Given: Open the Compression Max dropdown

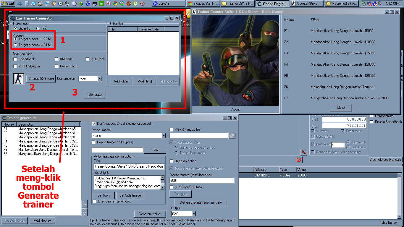Looking at the screenshot, I should click(x=99, y=79).
